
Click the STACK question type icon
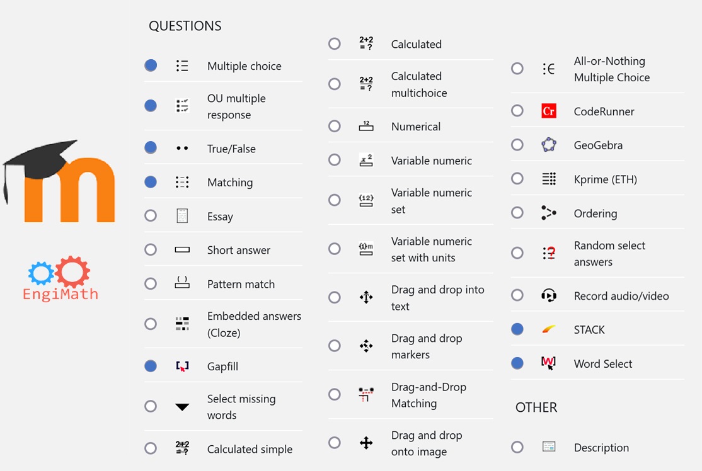549,329
